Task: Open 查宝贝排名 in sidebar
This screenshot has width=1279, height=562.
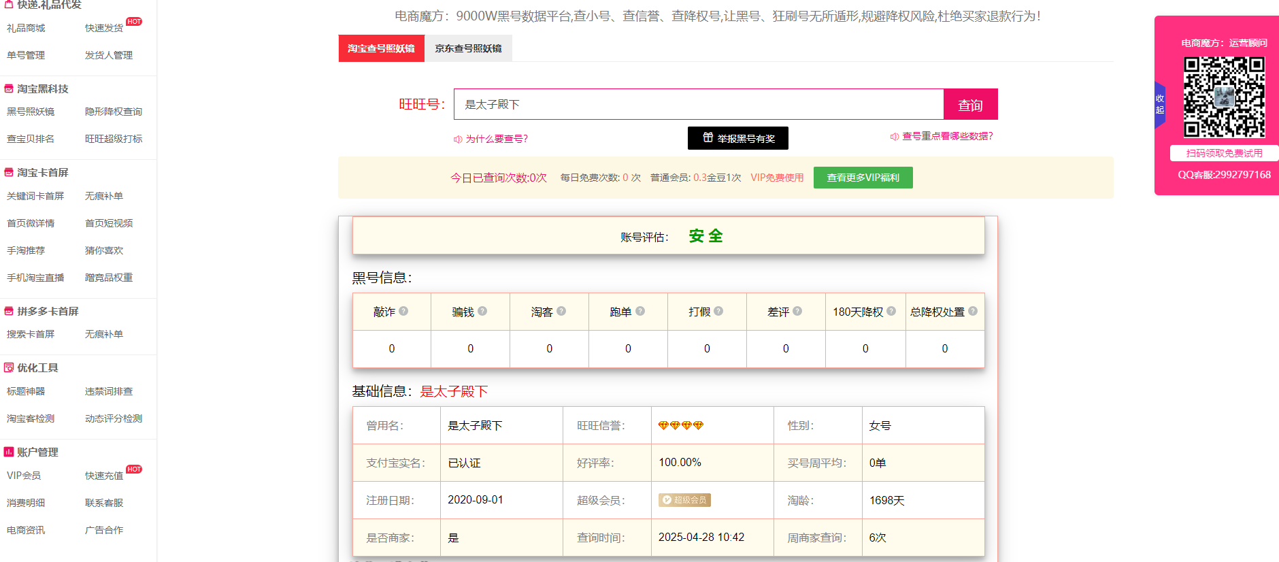Action: point(31,139)
